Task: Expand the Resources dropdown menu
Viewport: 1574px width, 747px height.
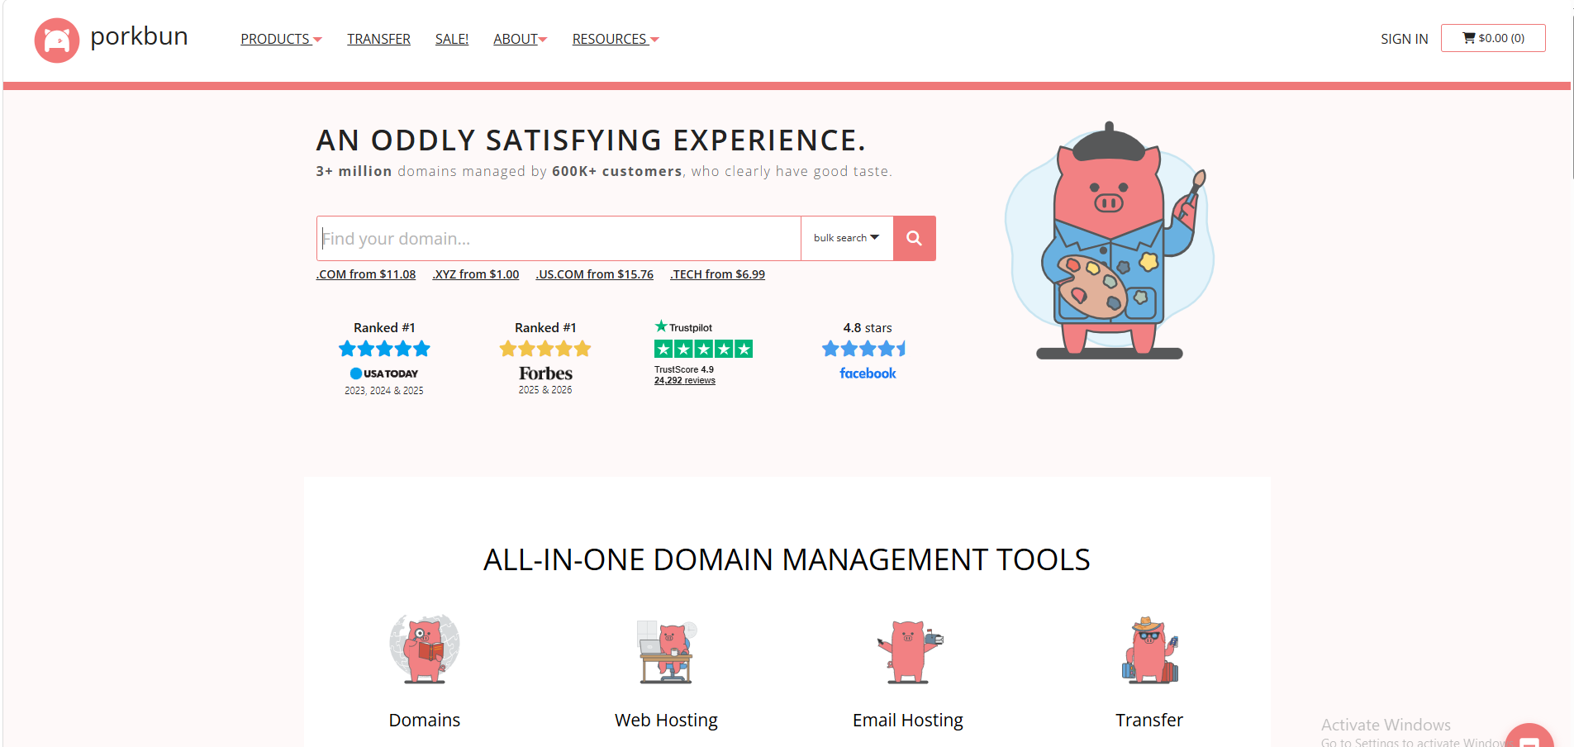Action: click(x=616, y=39)
